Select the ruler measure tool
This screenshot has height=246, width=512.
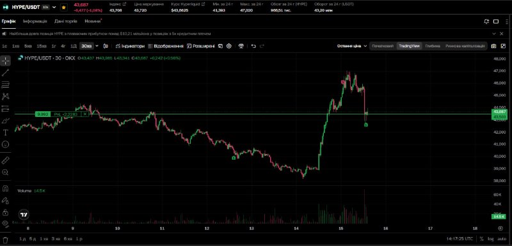click(x=5, y=160)
